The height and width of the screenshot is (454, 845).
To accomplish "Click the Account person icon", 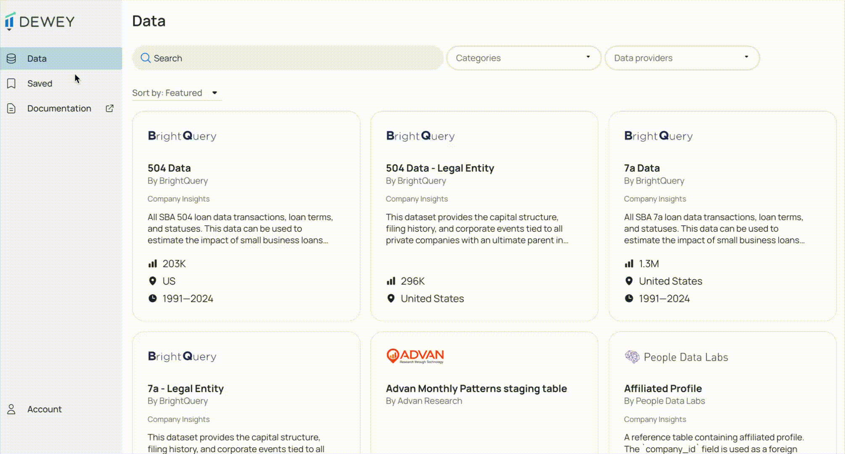I will [x=11, y=409].
